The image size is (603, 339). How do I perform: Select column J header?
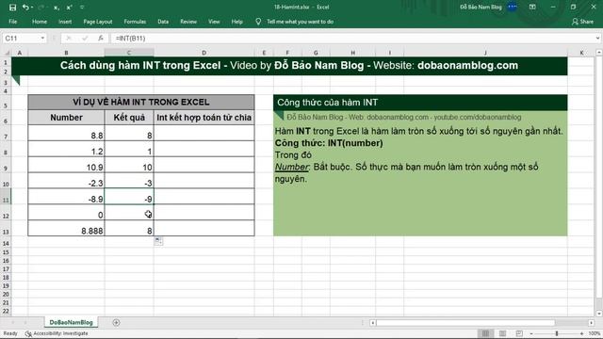click(485, 53)
